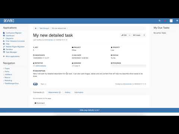
Task: Open the more actions vertical dots menu
Action: pos(144,35)
